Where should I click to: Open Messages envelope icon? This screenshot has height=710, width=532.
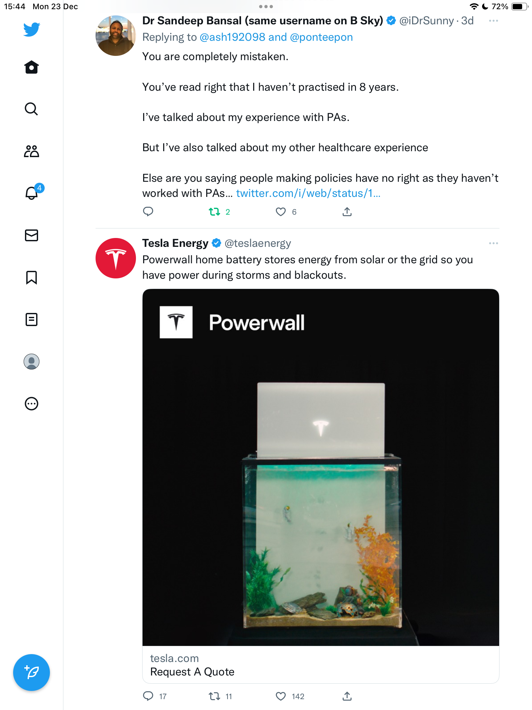(x=32, y=235)
